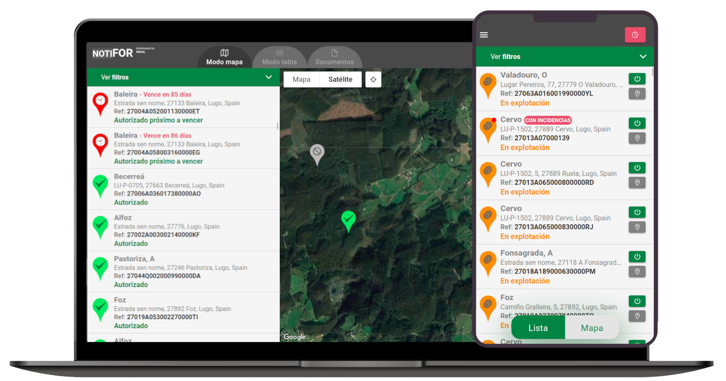Toggle power button for Cervo con incidencias
This screenshot has width=726, height=381.
tap(637, 123)
